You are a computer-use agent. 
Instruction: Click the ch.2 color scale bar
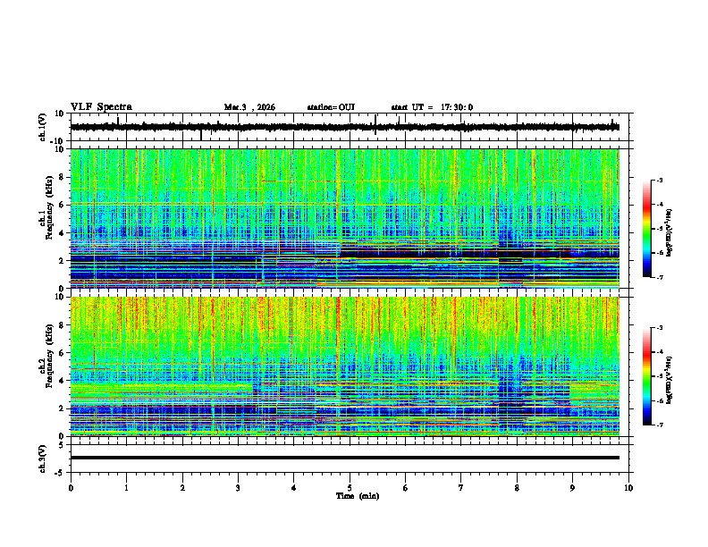pos(646,376)
